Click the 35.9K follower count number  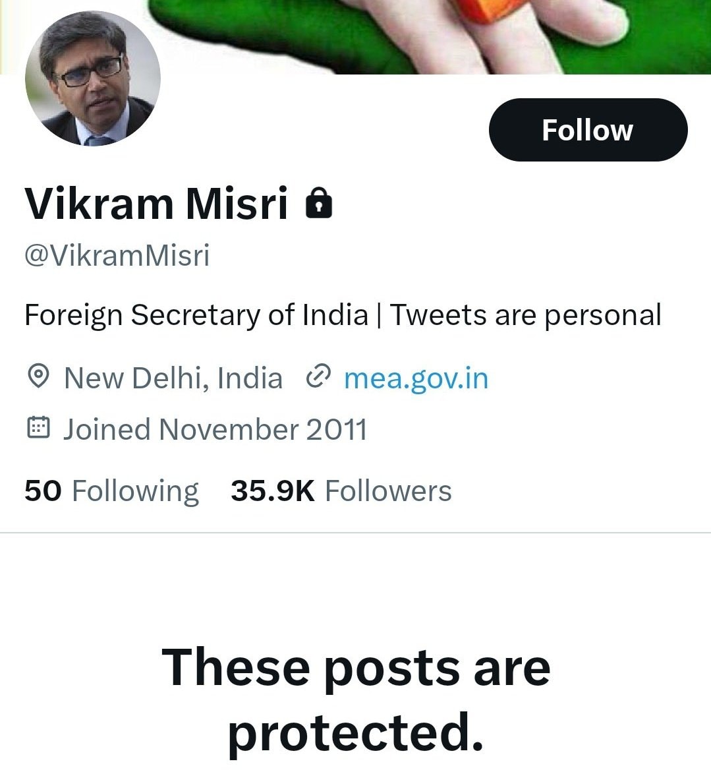[x=273, y=491]
